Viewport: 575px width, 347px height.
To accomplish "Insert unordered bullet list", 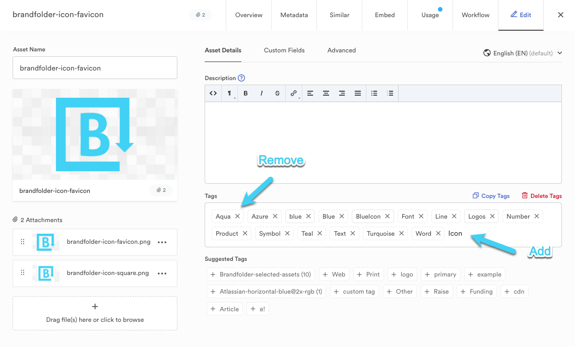I will click(374, 94).
